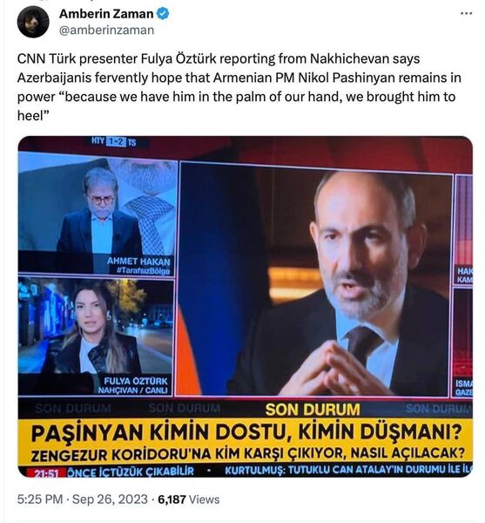This screenshot has width=485, height=523.
Task: Open the three-dot more options menu
Action: tap(466, 13)
